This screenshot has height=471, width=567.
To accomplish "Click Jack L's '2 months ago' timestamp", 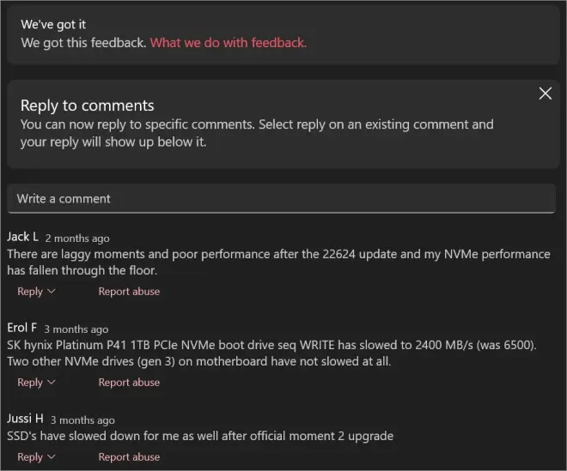I will point(77,238).
